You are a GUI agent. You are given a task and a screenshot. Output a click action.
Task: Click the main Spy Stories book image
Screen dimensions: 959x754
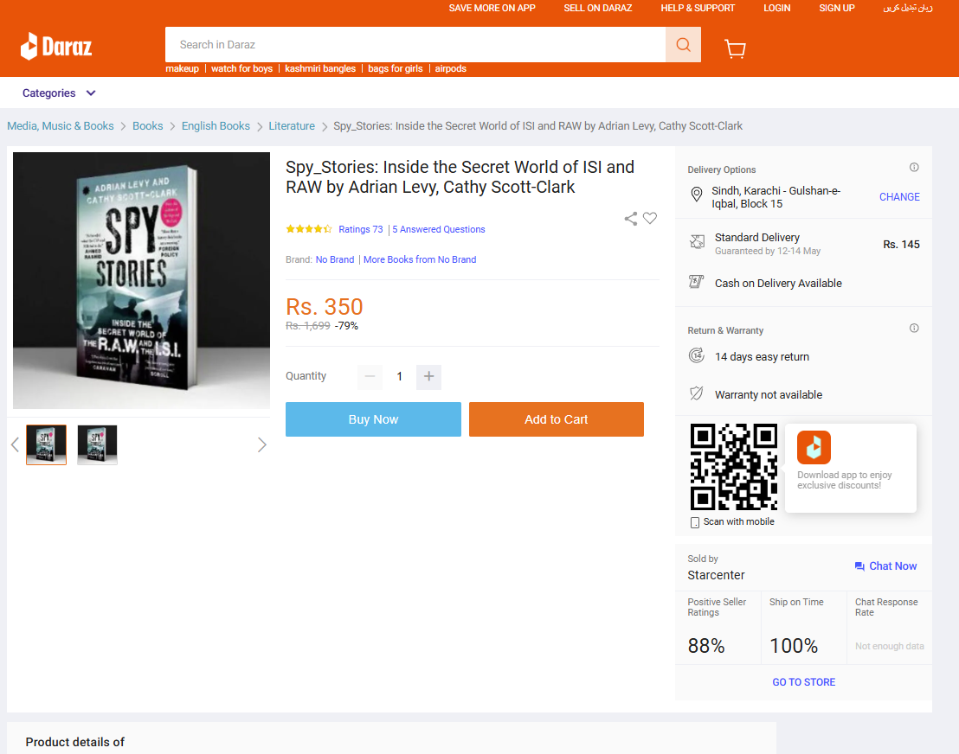click(141, 280)
